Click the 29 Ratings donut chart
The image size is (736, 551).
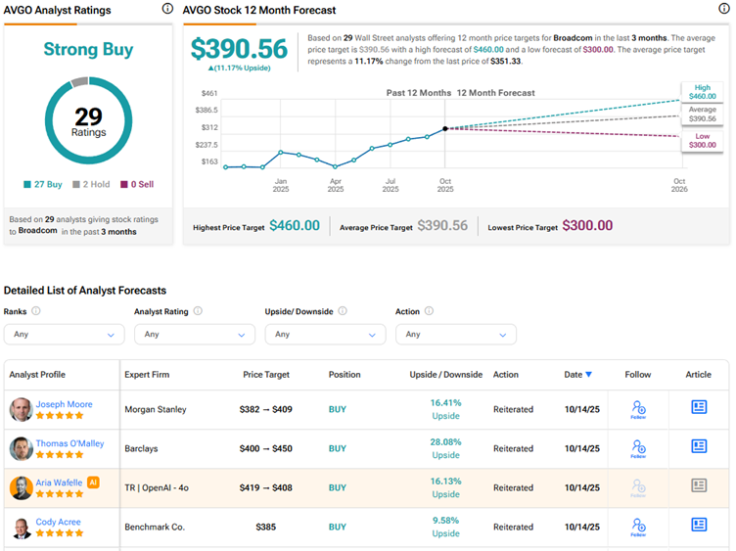click(x=88, y=122)
